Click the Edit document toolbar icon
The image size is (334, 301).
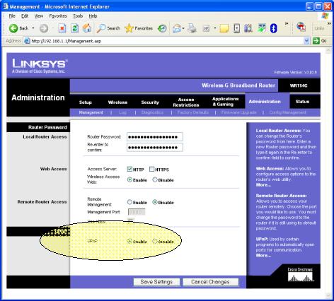click(x=206, y=29)
